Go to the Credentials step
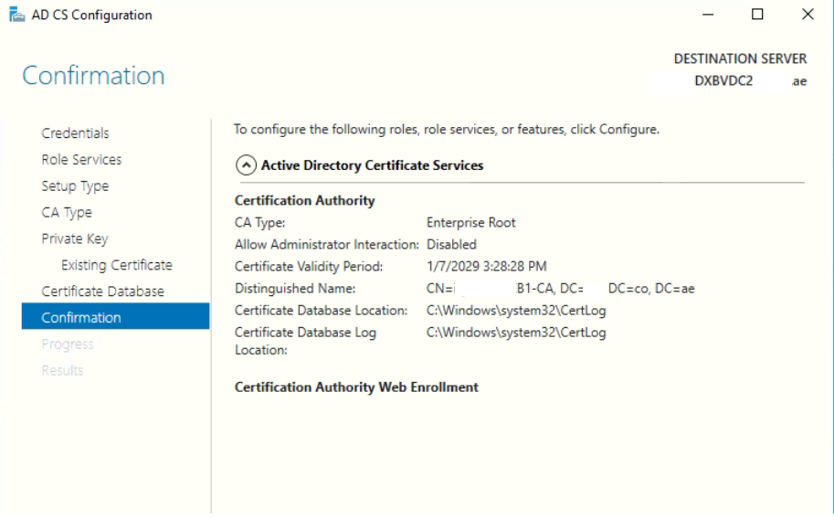Image resolution: width=834 pixels, height=519 pixels. (x=75, y=133)
